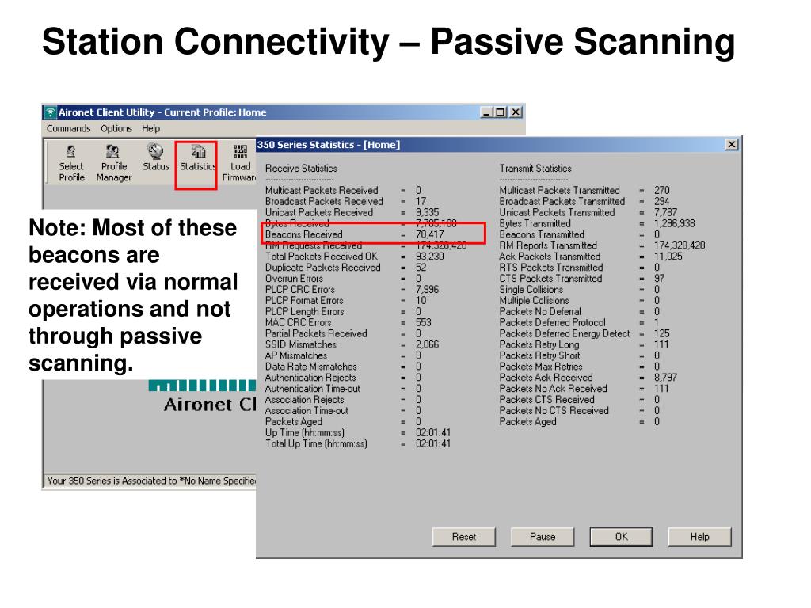Select the Data Rate Mismatches label
The height and width of the screenshot is (608, 811).
pos(310,367)
